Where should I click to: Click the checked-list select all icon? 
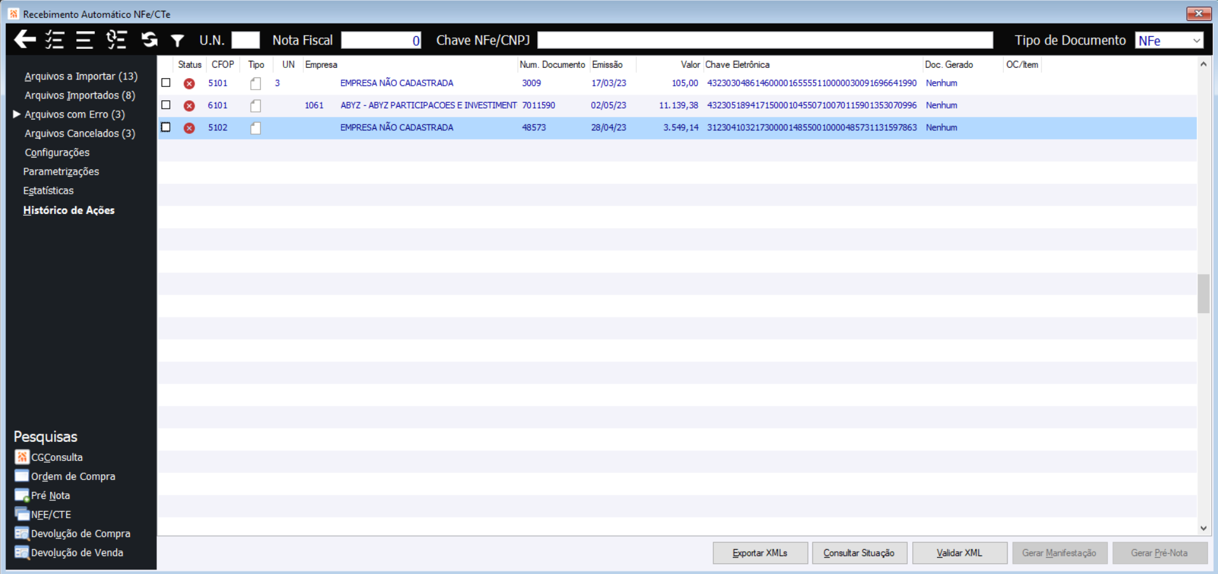(55, 40)
